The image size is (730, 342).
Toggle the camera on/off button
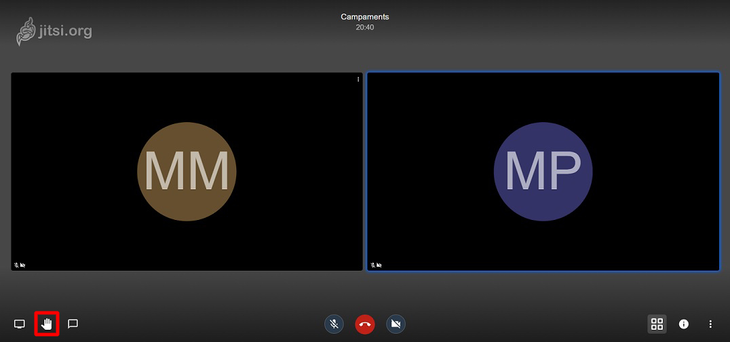coord(396,324)
